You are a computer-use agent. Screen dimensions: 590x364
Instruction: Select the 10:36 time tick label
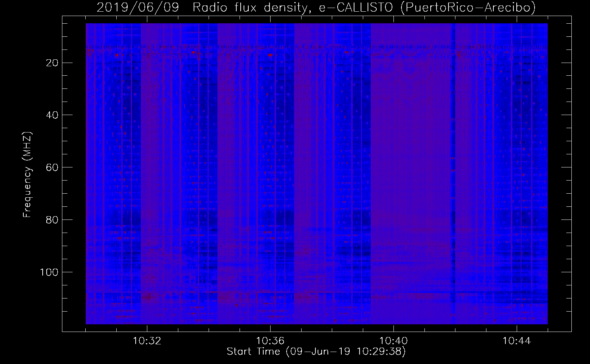tap(270, 341)
